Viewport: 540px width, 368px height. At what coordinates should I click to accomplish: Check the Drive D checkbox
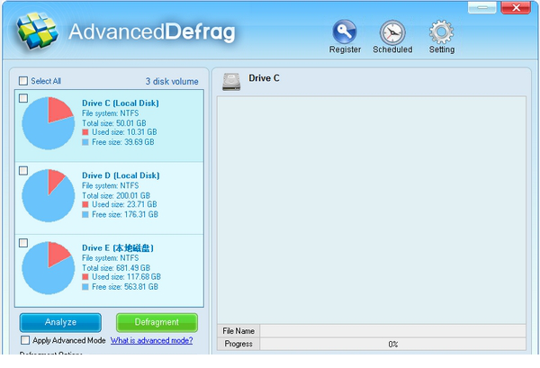23,170
